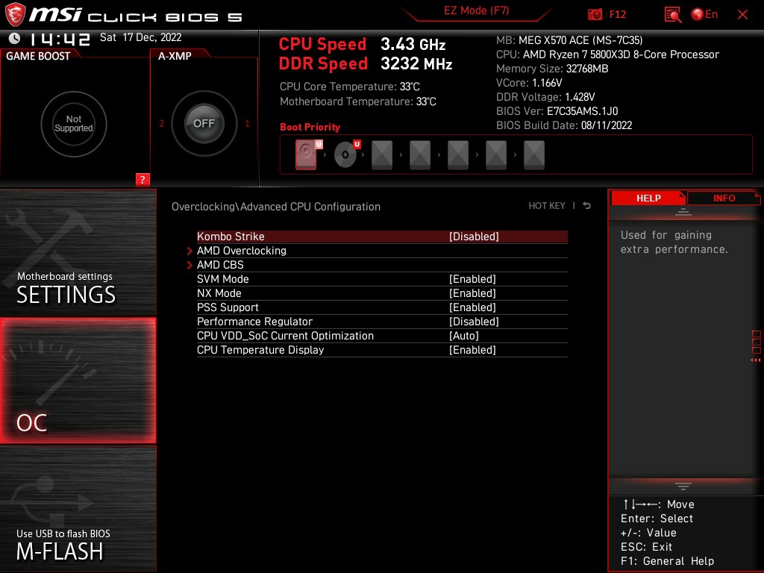Open the M-FLASH BIOS flash panel
Image resolution: width=764 pixels, height=573 pixels.
tap(78, 509)
